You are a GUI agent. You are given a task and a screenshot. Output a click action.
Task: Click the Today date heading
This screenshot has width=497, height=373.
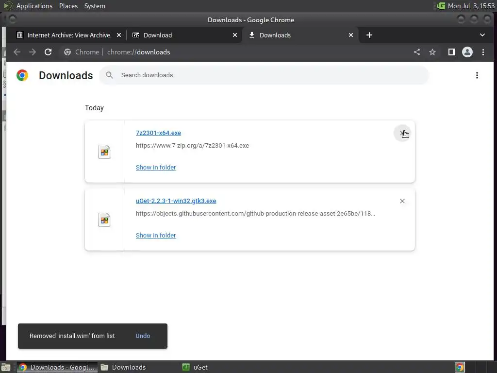click(94, 108)
